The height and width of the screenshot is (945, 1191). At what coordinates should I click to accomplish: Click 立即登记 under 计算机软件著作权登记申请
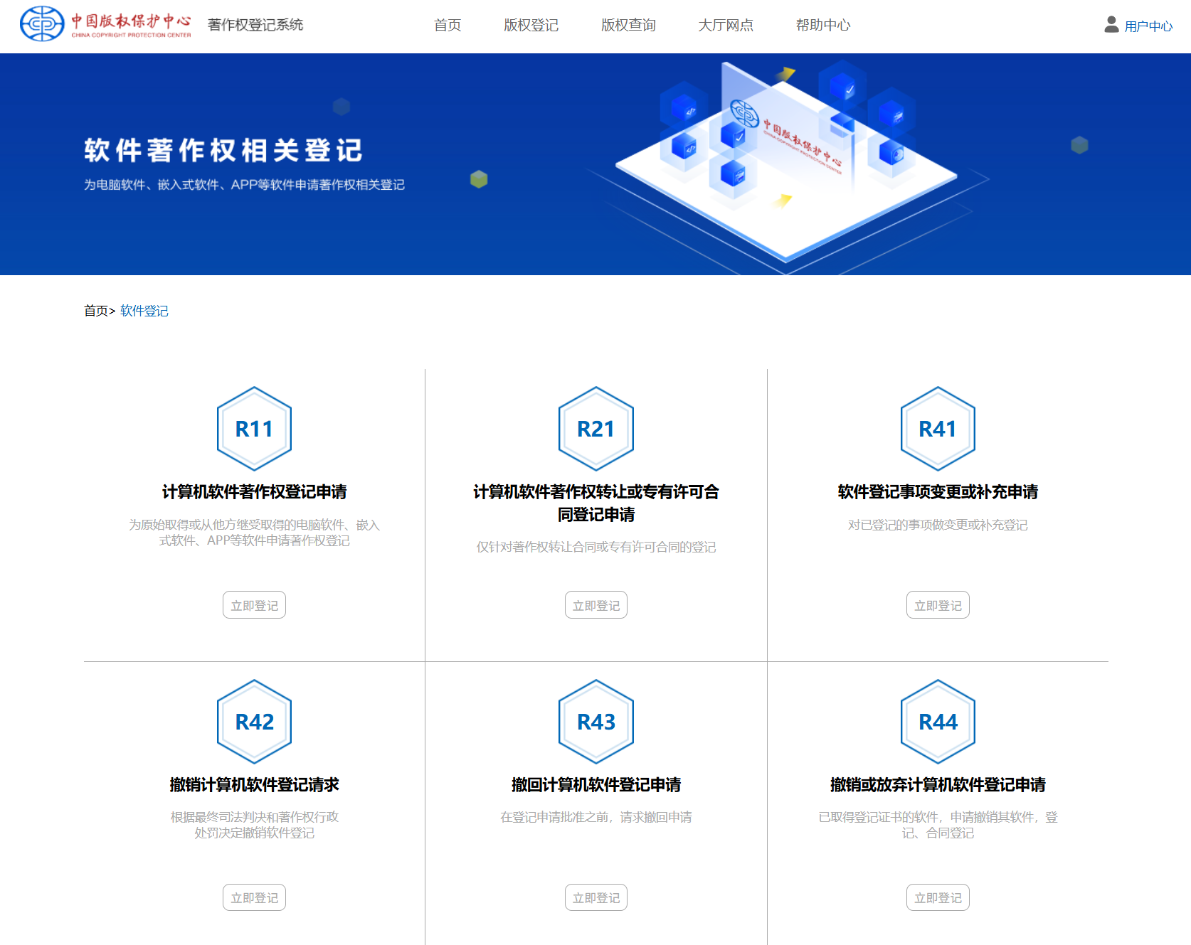click(x=254, y=605)
